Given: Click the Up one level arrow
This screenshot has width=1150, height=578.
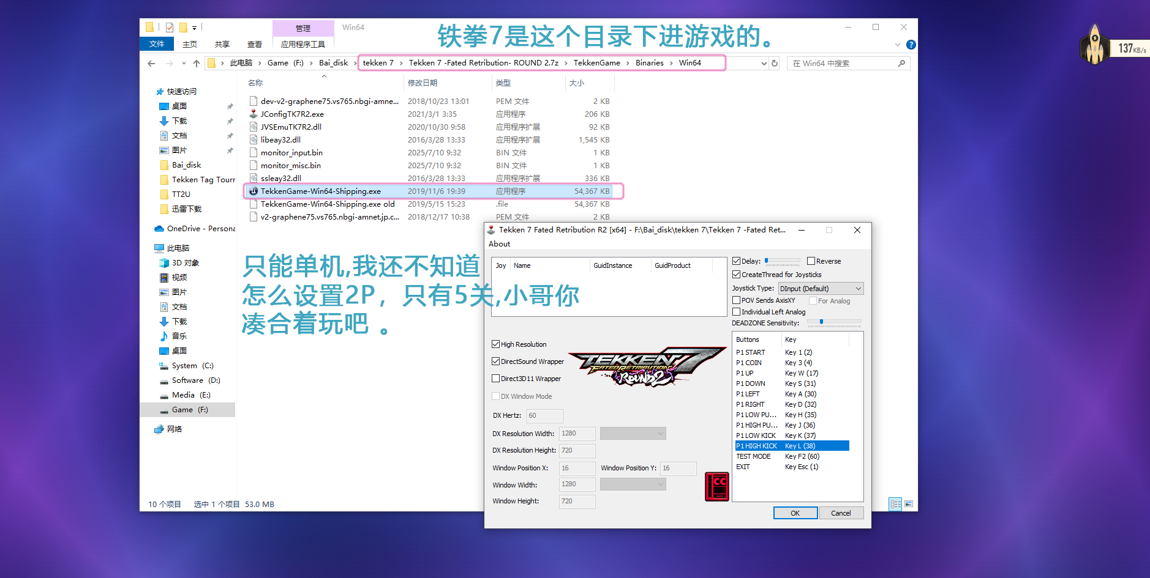Looking at the screenshot, I should point(196,63).
